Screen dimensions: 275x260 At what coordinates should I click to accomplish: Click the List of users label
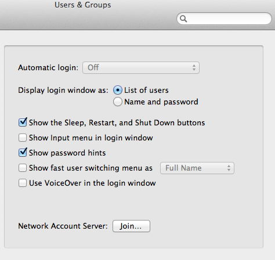click(x=146, y=91)
